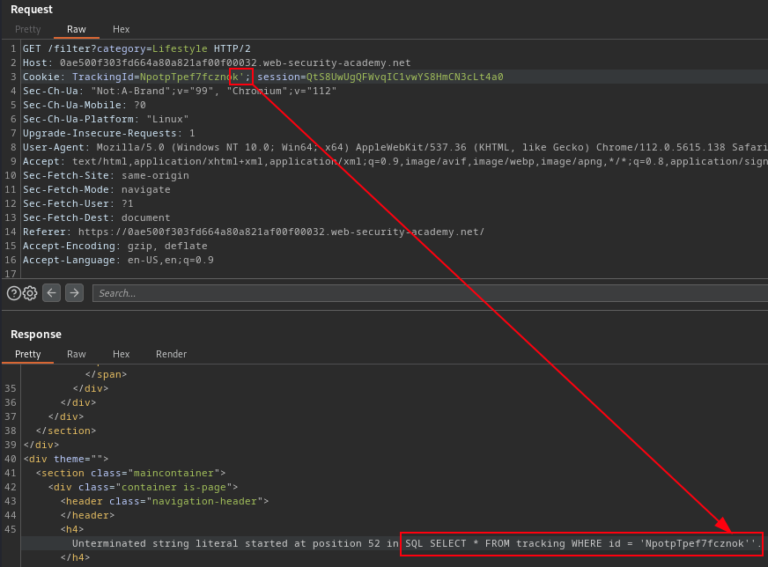Click the Sec-Fetch-Mode navigate line
The image size is (768, 567).
coord(97,189)
